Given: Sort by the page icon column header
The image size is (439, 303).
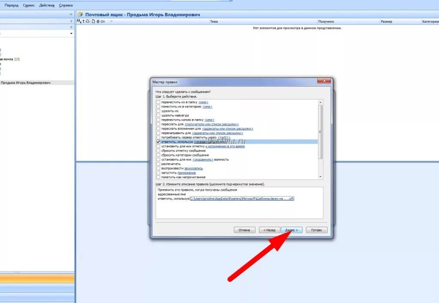Looking at the screenshot, I should pos(93,21).
